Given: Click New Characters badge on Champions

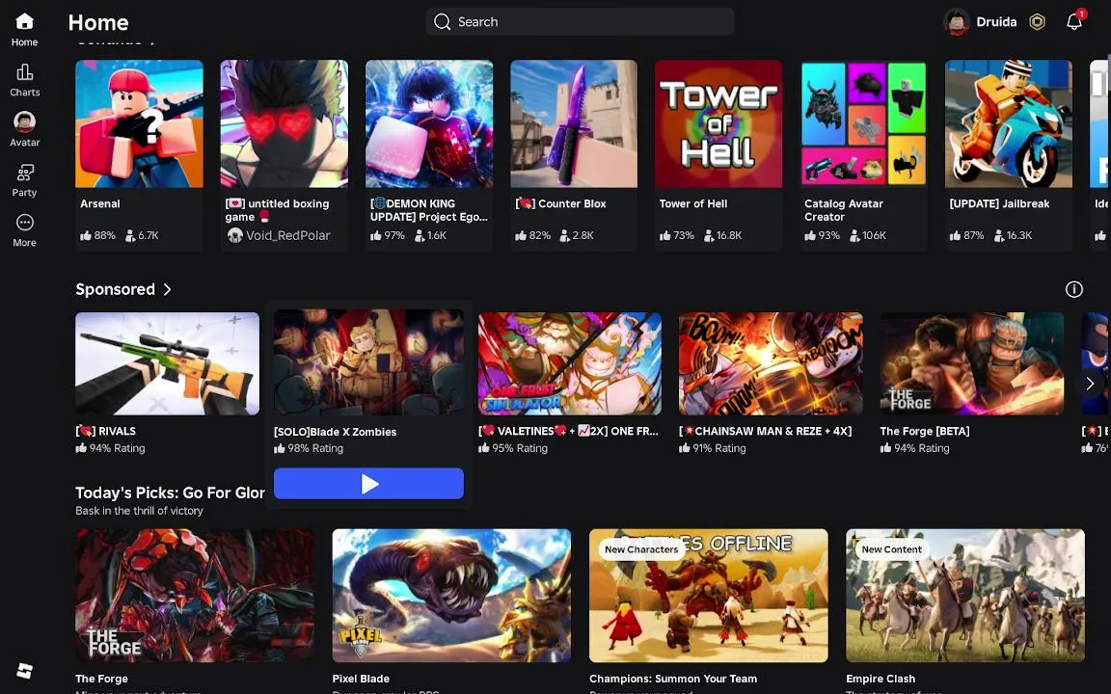Looking at the screenshot, I should click(x=641, y=548).
